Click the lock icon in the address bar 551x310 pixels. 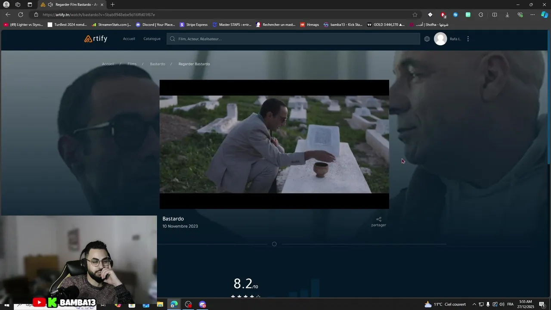tap(36, 15)
